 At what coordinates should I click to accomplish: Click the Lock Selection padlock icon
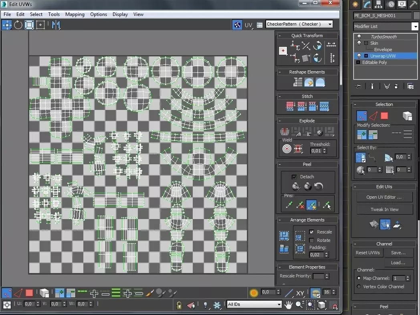pos(179,305)
